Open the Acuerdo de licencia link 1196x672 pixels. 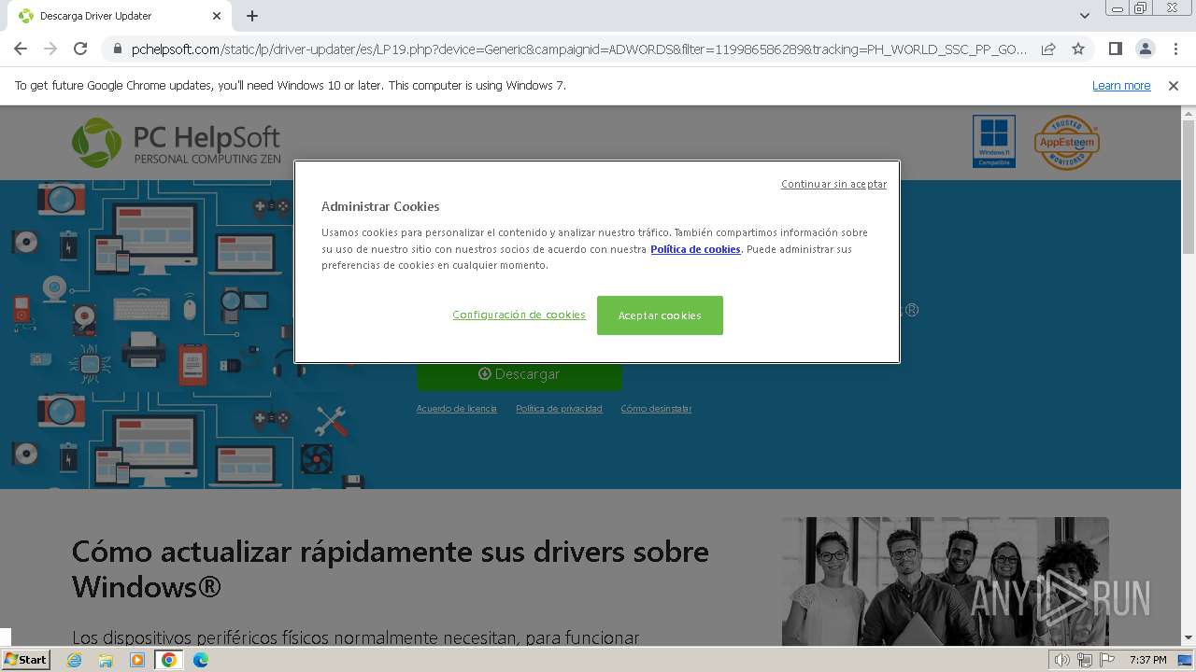456,409
